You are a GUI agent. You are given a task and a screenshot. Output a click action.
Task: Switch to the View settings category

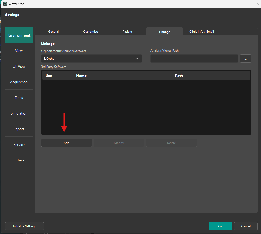[19, 51]
